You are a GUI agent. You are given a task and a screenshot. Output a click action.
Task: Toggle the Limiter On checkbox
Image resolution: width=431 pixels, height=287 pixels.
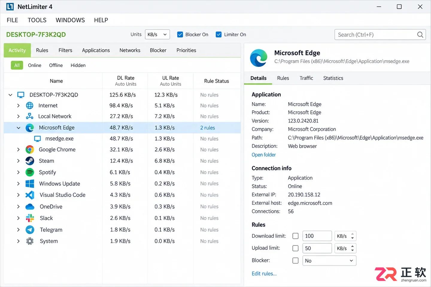pyautogui.click(x=219, y=35)
